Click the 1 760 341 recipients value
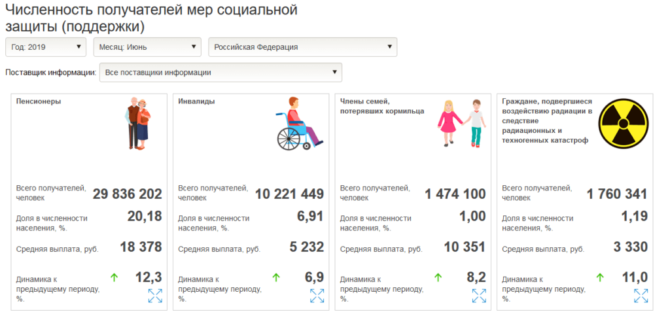 pos(616,194)
